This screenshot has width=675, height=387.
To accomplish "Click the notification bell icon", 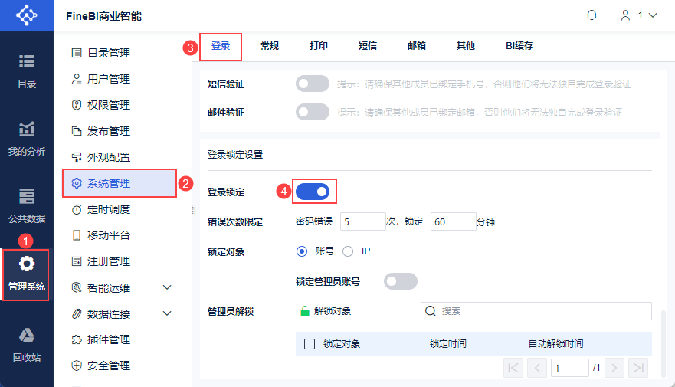I will [591, 15].
